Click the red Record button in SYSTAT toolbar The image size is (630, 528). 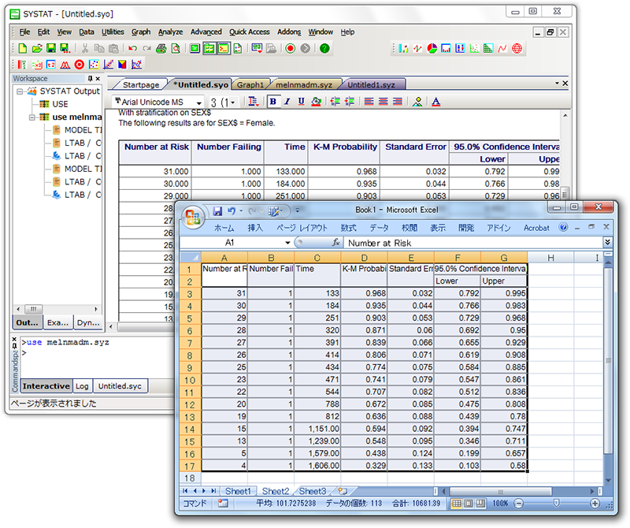[291, 49]
